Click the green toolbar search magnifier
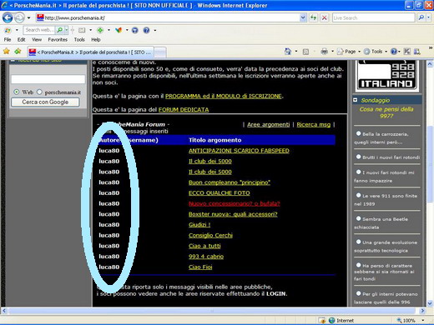434x325 pixels. click(59, 30)
